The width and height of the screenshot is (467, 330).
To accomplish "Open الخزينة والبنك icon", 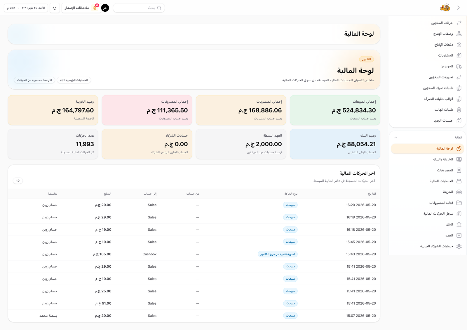I will [x=459, y=159].
